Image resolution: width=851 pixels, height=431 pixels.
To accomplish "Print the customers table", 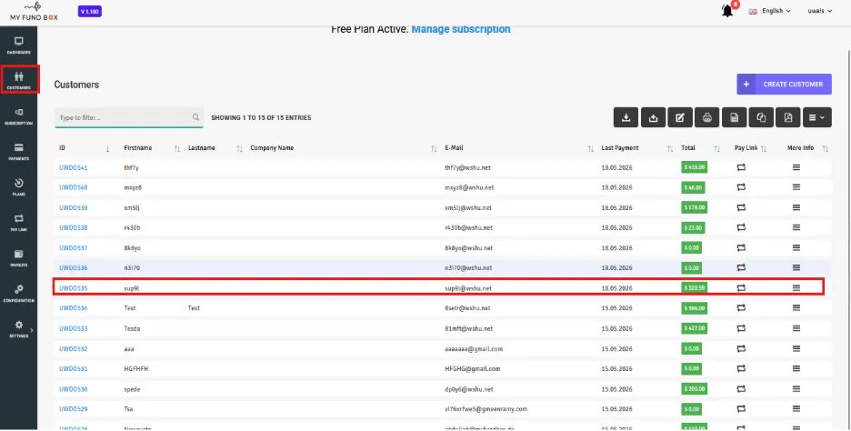I will (707, 117).
